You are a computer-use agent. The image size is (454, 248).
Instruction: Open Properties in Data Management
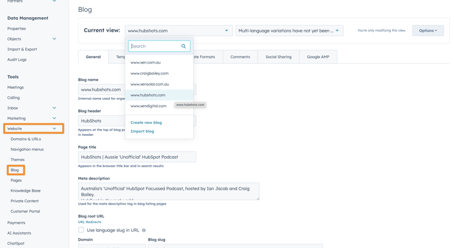coord(17,29)
